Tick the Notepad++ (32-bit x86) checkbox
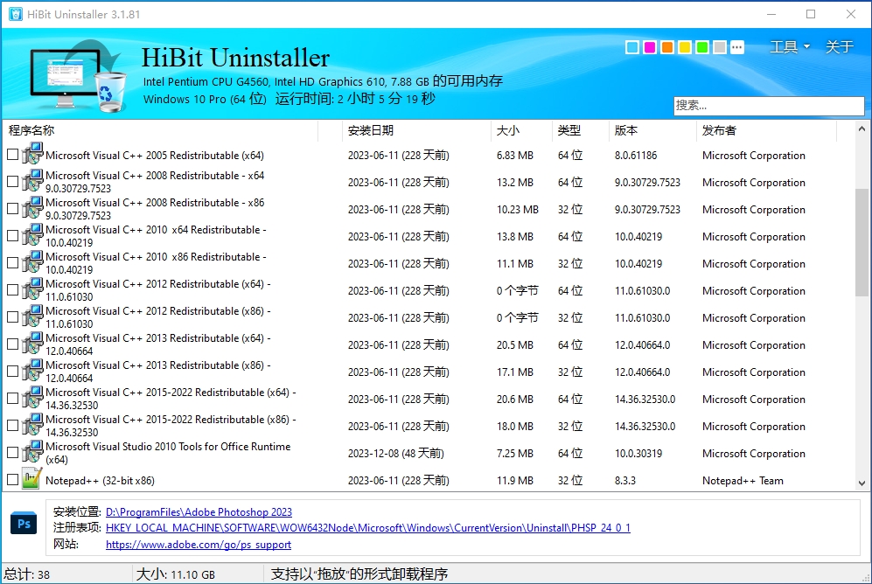Viewport: 872px width, 584px height. [x=12, y=480]
